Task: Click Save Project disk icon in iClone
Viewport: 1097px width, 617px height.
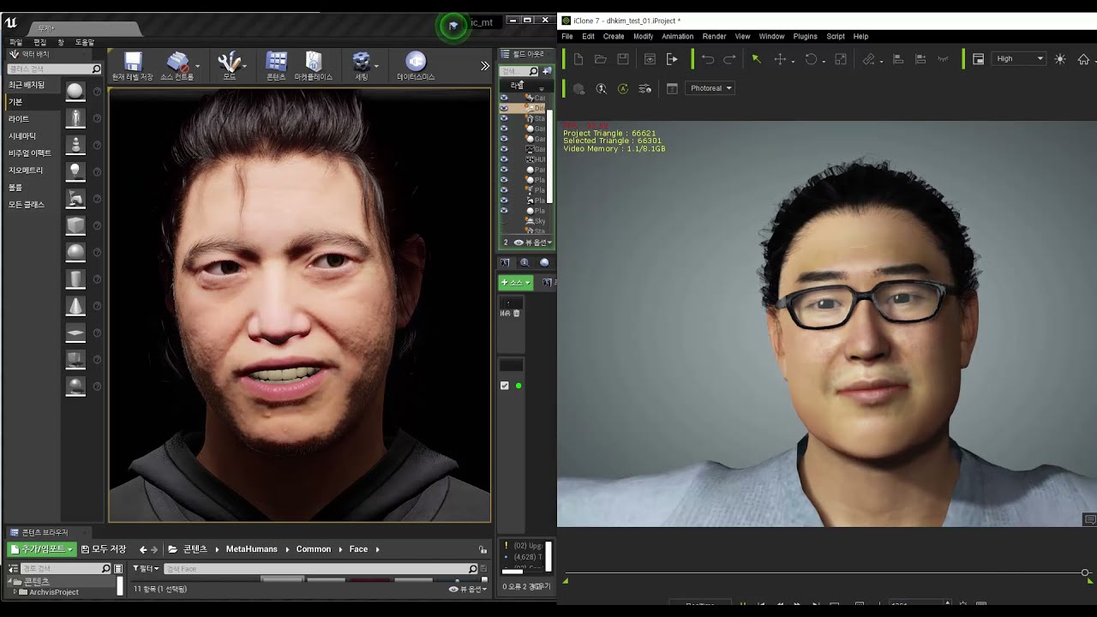Action: point(623,59)
